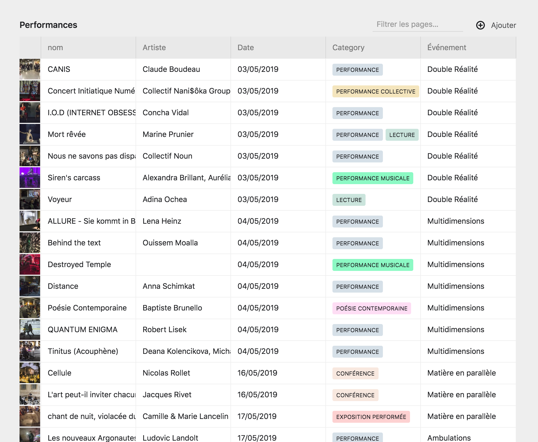Open the "Date" column header options
The height and width of the screenshot is (442, 538).
245,47
